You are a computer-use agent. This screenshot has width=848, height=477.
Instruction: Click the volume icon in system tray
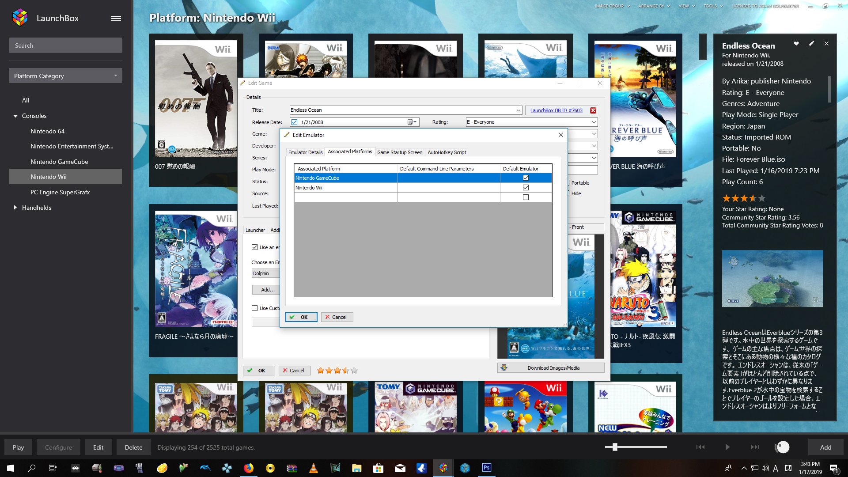[x=765, y=468]
